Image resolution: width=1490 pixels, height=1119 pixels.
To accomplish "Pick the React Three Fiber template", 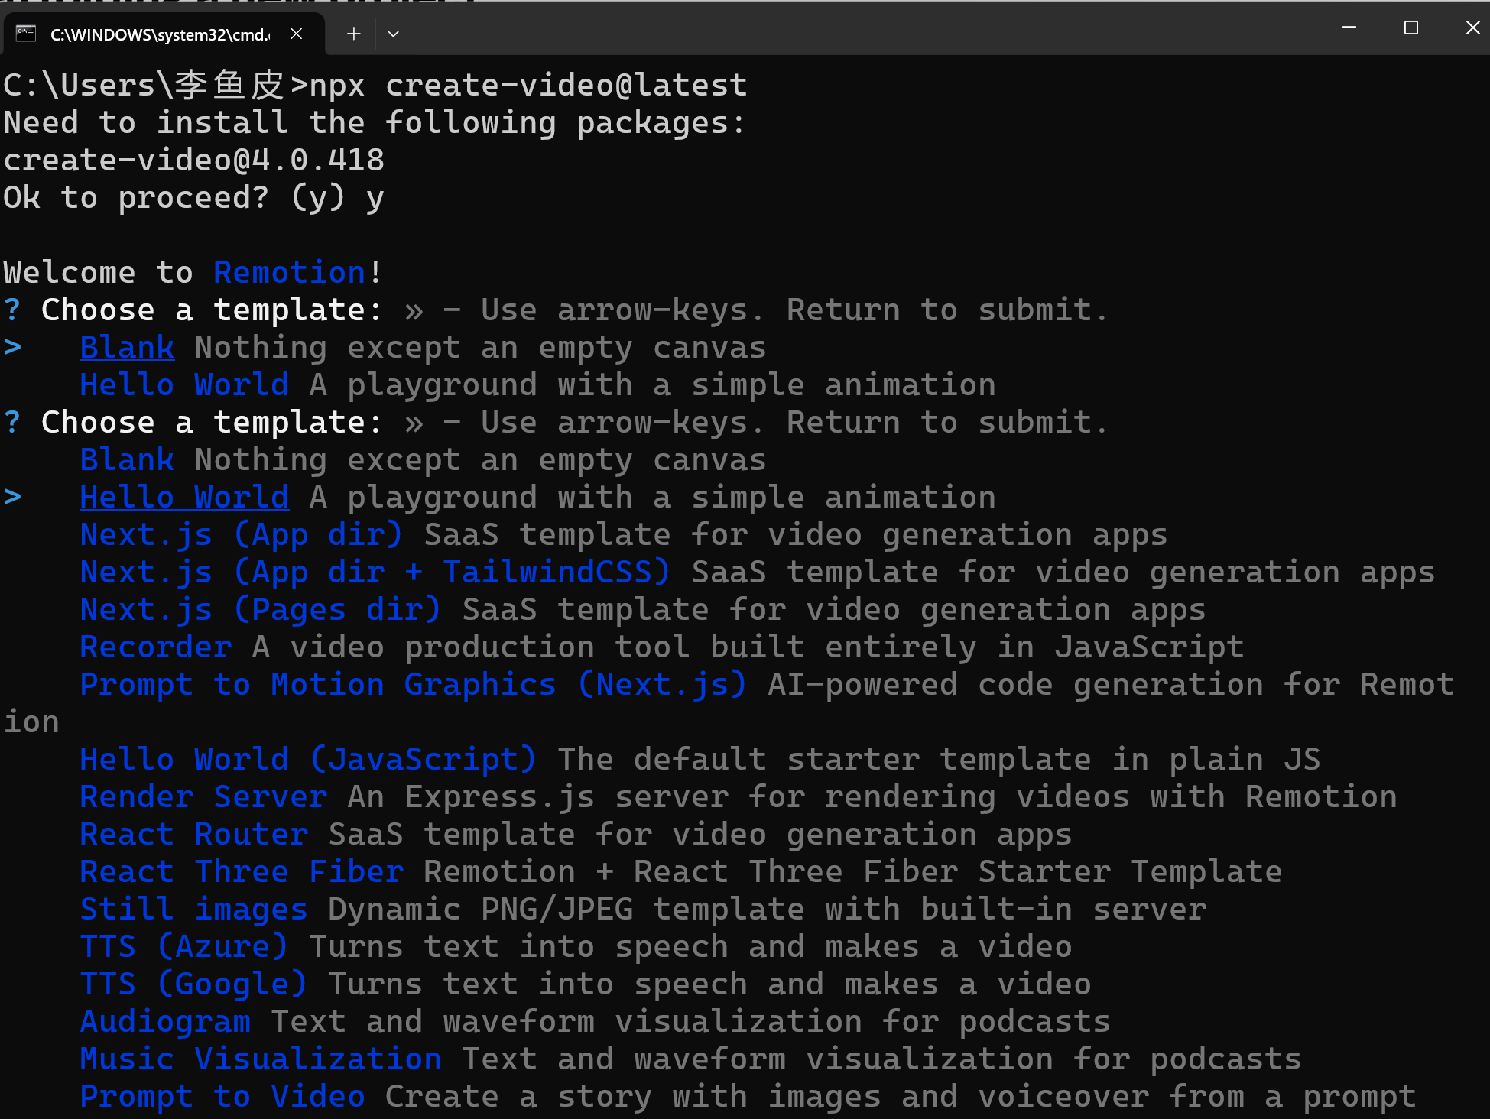I will (x=242, y=872).
